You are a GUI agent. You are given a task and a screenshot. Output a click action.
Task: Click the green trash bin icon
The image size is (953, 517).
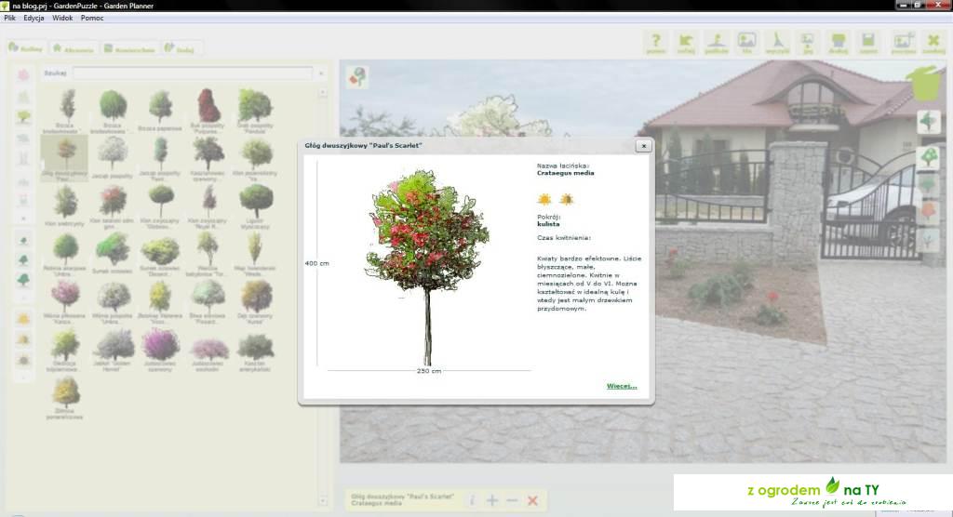click(x=927, y=82)
